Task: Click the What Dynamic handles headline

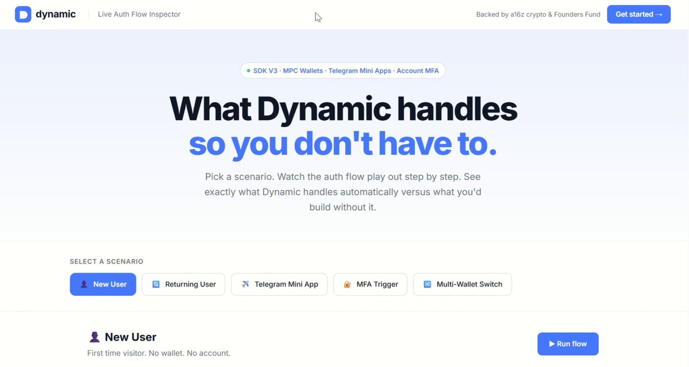Action: (x=342, y=109)
